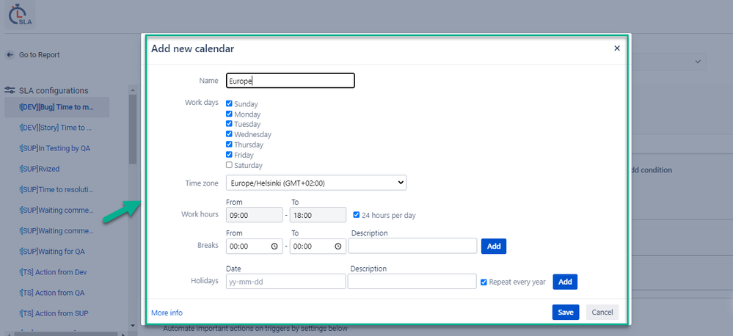Uncheck the Monday work day checkbox

(229, 114)
